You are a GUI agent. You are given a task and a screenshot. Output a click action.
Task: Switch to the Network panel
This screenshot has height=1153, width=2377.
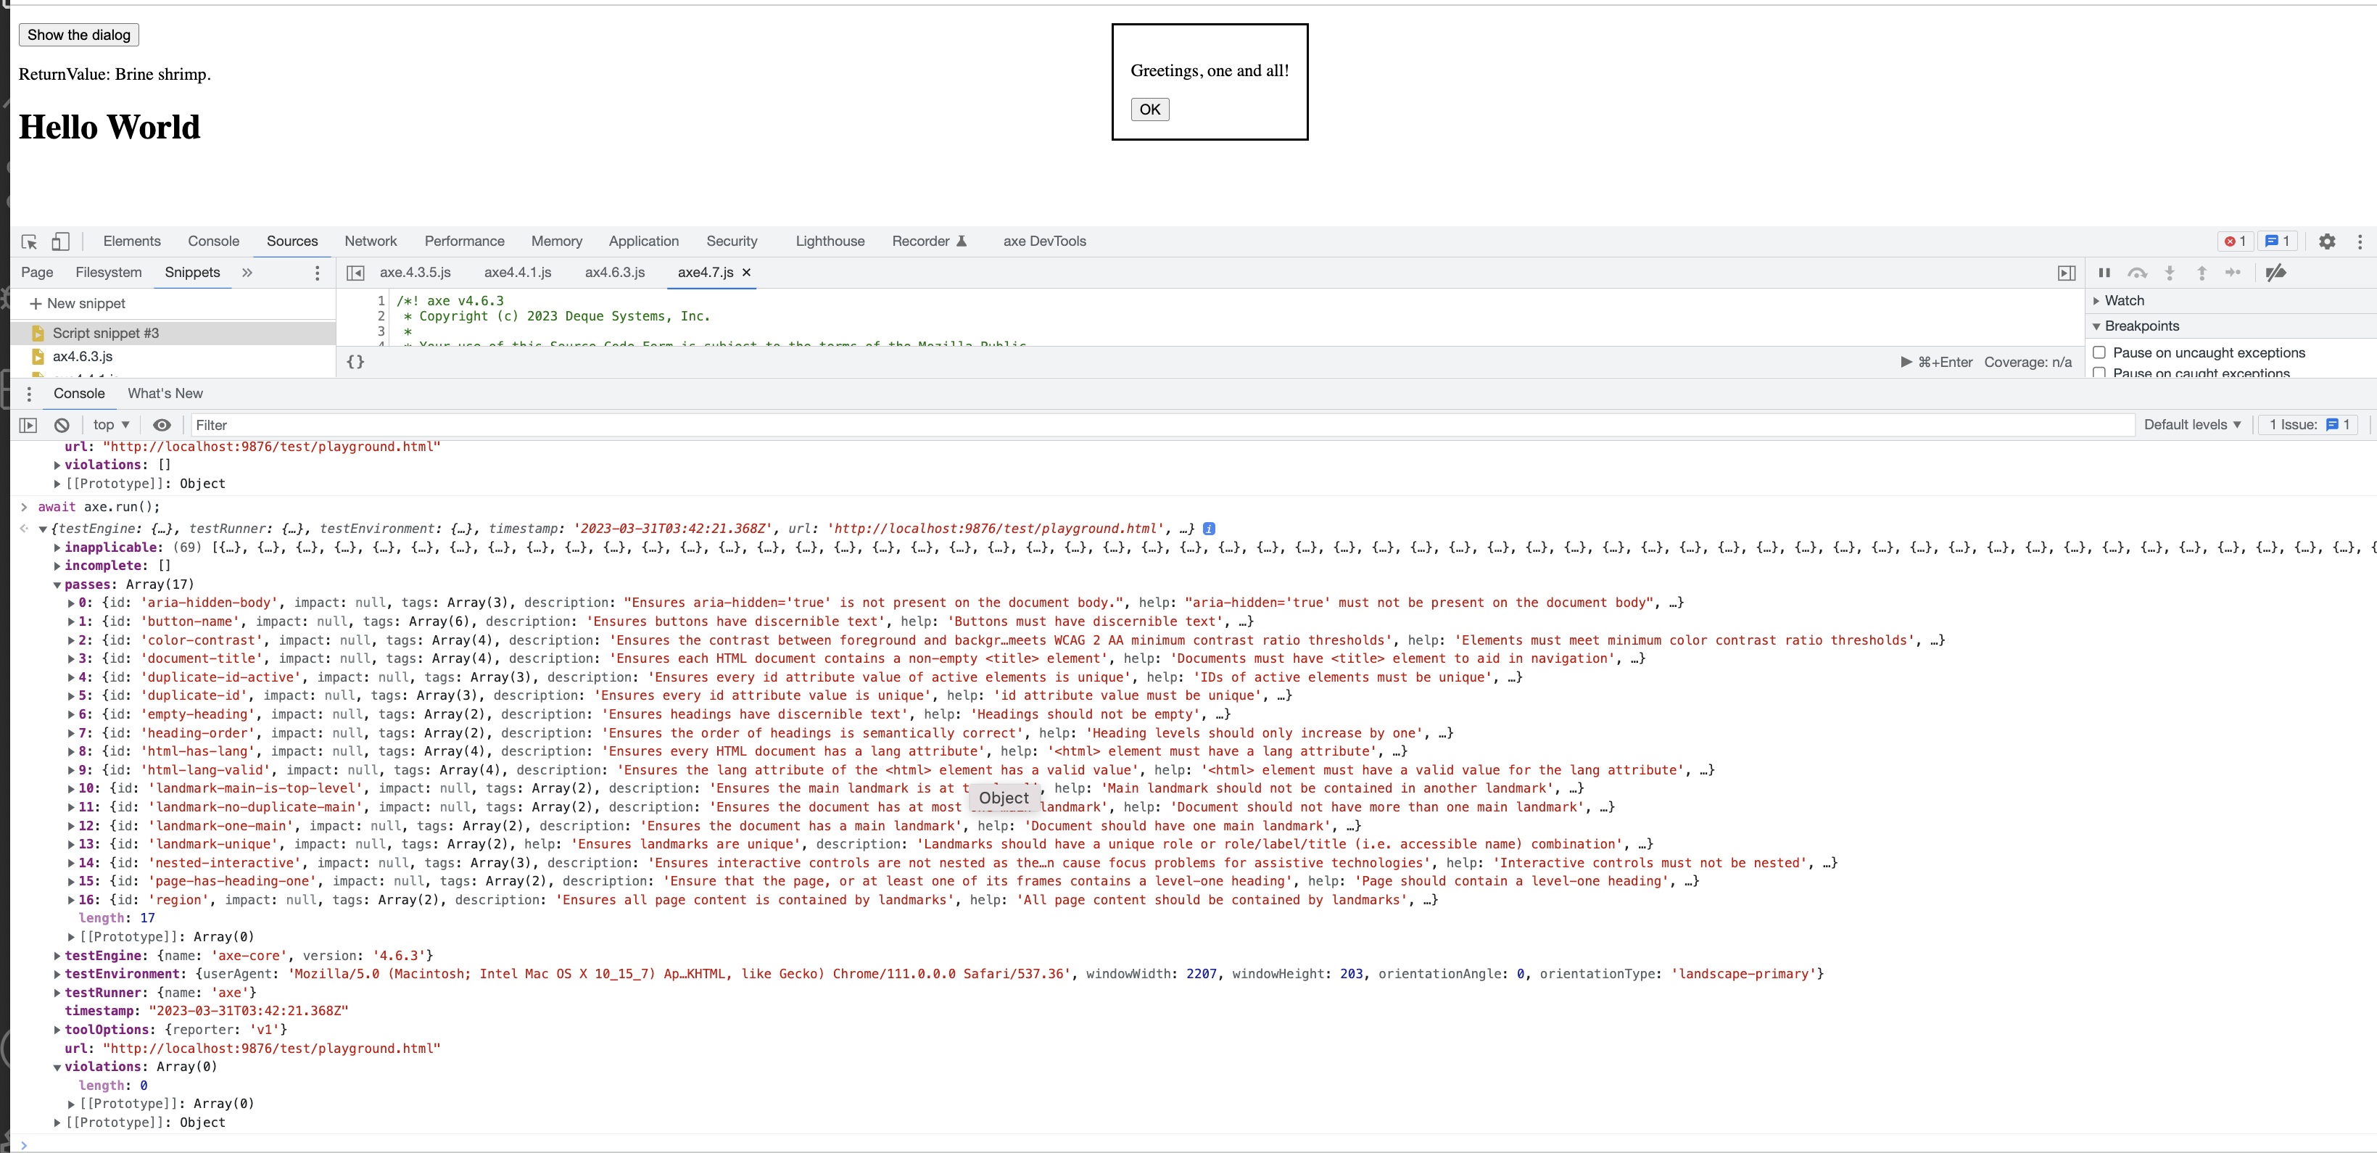tap(370, 241)
